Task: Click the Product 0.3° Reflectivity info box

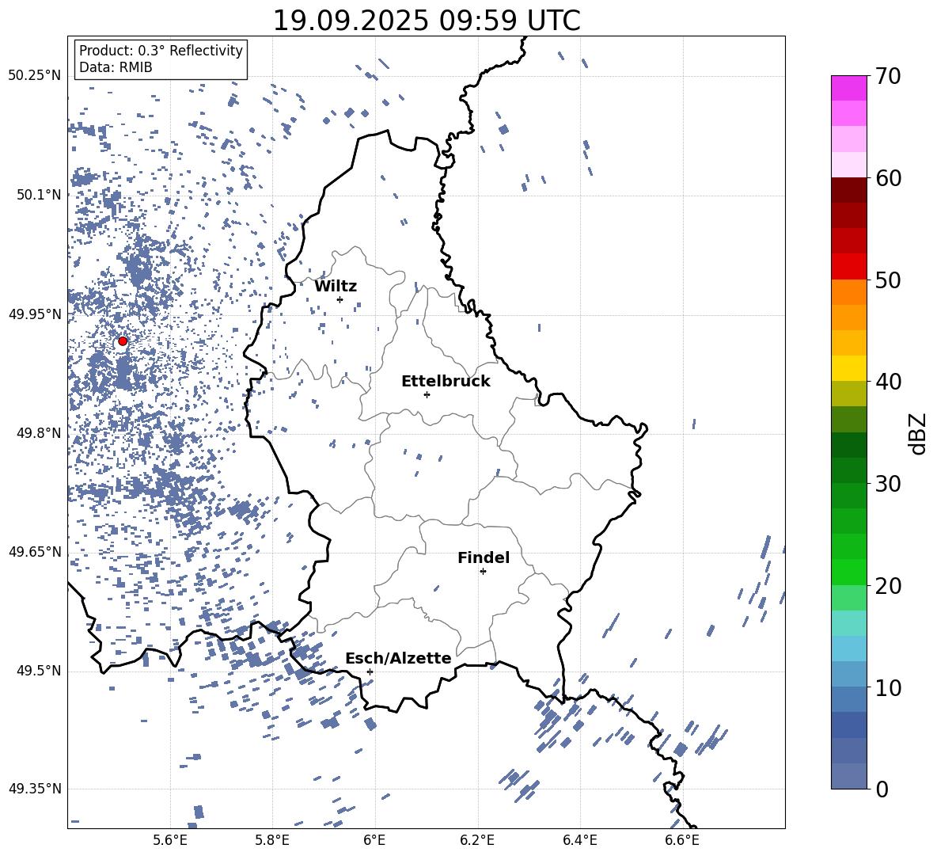Action: [161, 59]
